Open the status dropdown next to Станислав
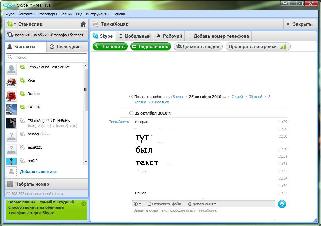This screenshot has width=321, height=226. 15,24
